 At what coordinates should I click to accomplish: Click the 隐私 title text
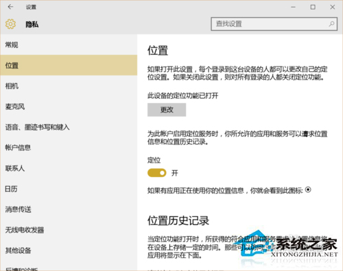pyautogui.click(x=32, y=24)
